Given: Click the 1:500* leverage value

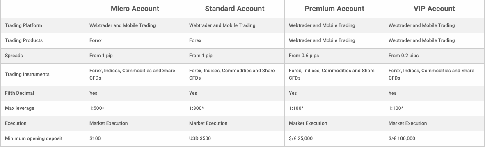Looking at the screenshot, I should [x=97, y=108].
